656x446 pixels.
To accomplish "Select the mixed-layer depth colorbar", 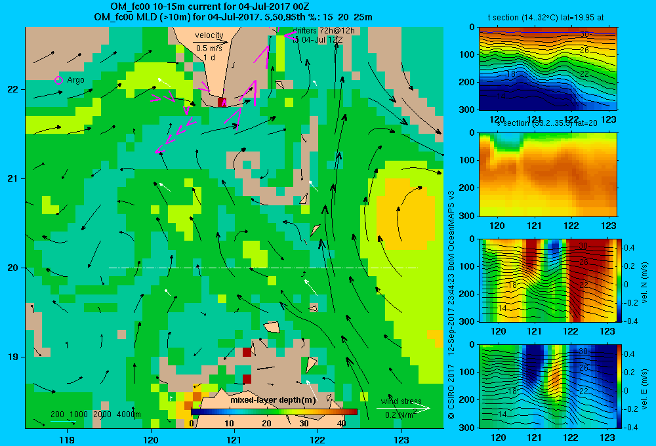I will (274, 412).
